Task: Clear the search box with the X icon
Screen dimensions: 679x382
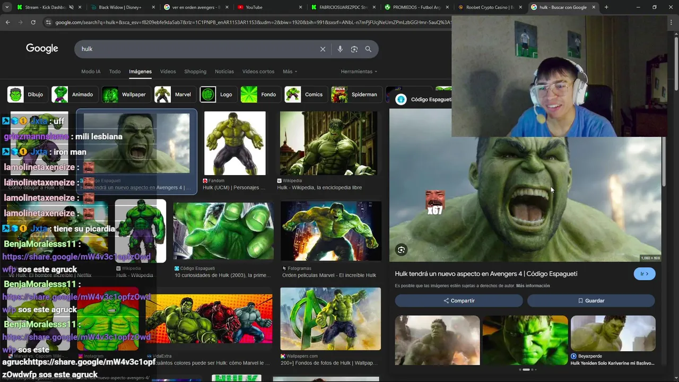Action: pyautogui.click(x=323, y=49)
